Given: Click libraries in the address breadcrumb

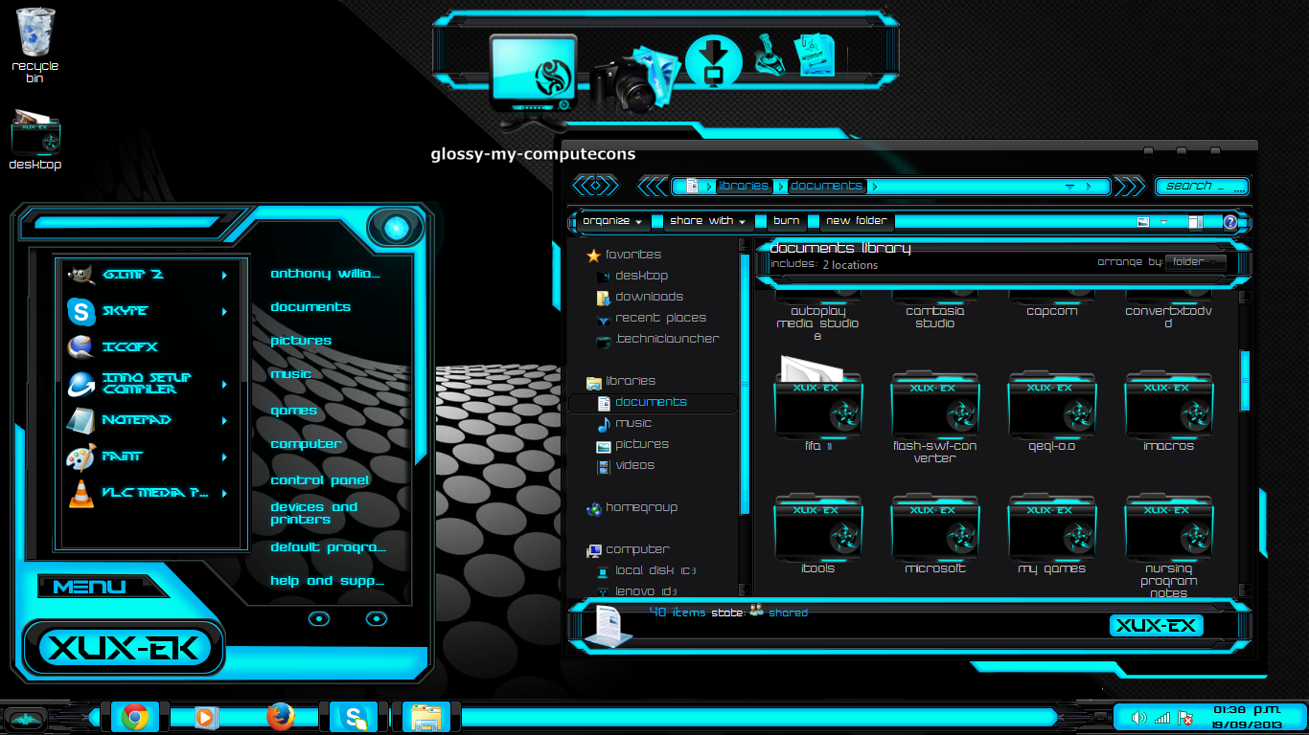Looking at the screenshot, I should pos(743,187).
